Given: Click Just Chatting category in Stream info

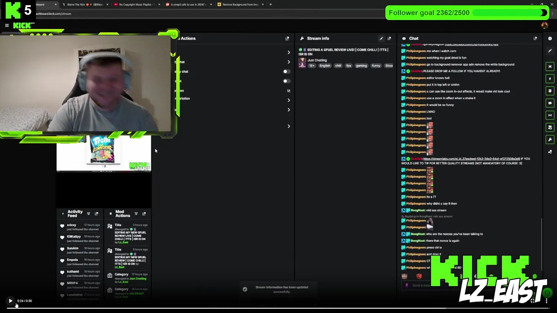Looking at the screenshot, I should pyautogui.click(x=317, y=60).
